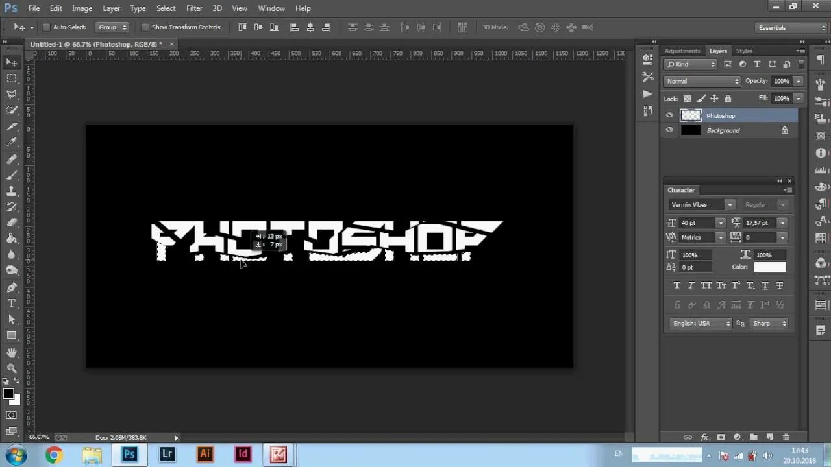
Task: Open the Auto-Select Group dropdown
Action: [x=112, y=27]
